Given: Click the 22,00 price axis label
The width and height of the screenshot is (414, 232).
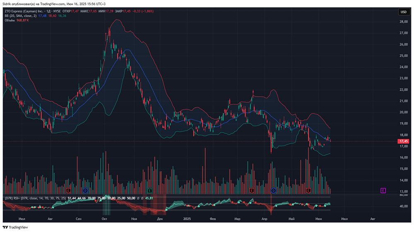Looking at the screenshot, I should (x=404, y=90).
